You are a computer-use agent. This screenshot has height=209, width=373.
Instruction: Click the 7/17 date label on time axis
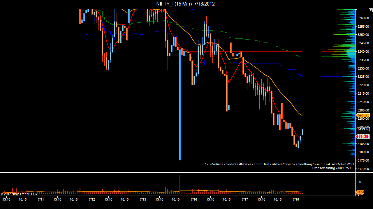tap(245, 200)
